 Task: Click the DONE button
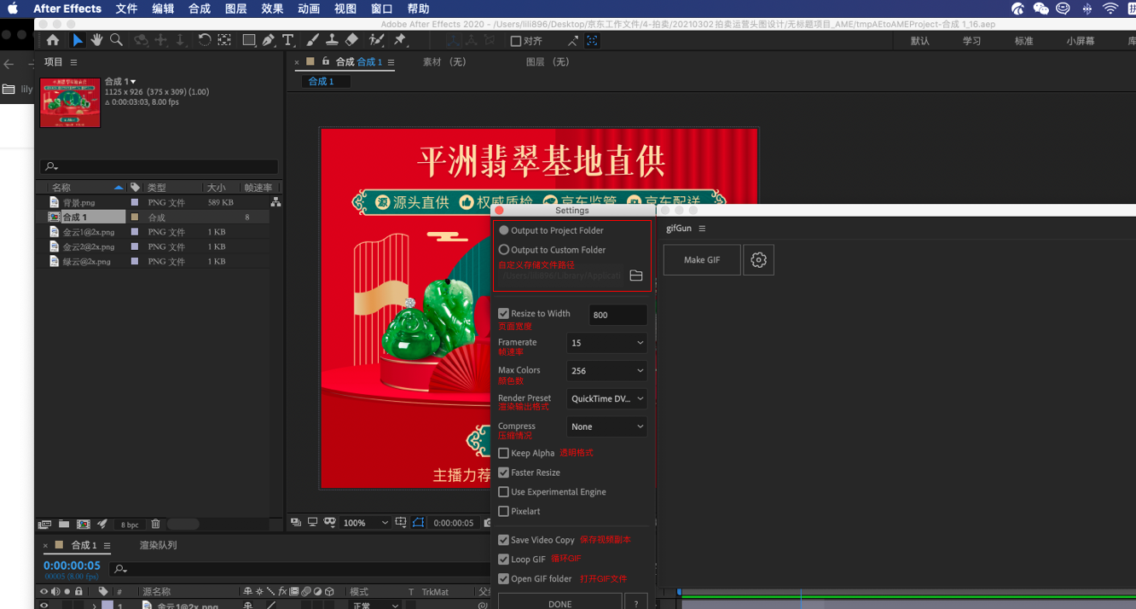560,602
